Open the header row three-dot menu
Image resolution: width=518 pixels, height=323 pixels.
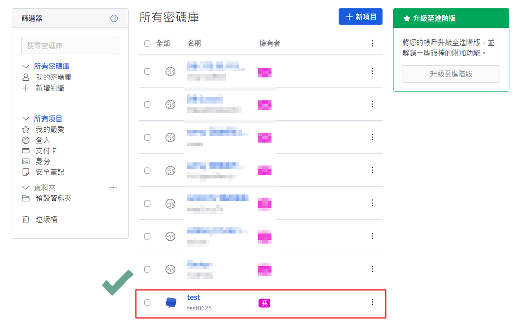372,44
